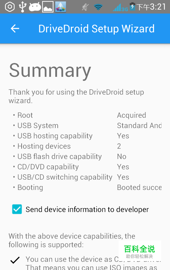Go back using the arrow in header
Image resolution: width=170 pixels, height=270 pixels.
[x=15, y=28]
